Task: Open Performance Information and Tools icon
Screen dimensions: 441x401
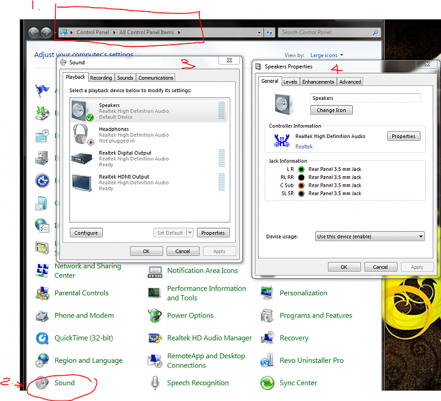Action: pos(155,293)
